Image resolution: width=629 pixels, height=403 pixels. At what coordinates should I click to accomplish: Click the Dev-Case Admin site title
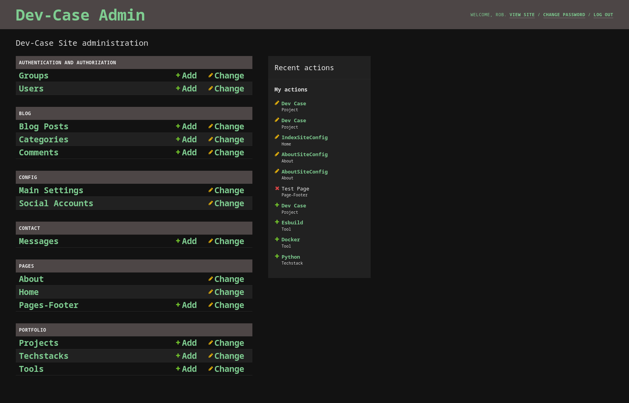point(80,15)
